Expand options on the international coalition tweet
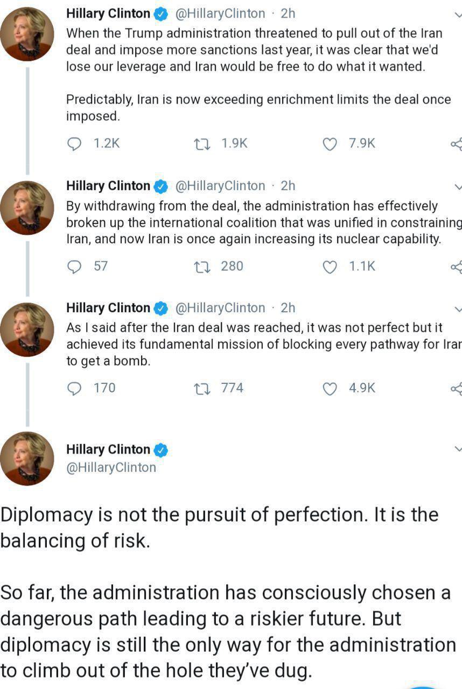The height and width of the screenshot is (689, 462). [x=458, y=187]
